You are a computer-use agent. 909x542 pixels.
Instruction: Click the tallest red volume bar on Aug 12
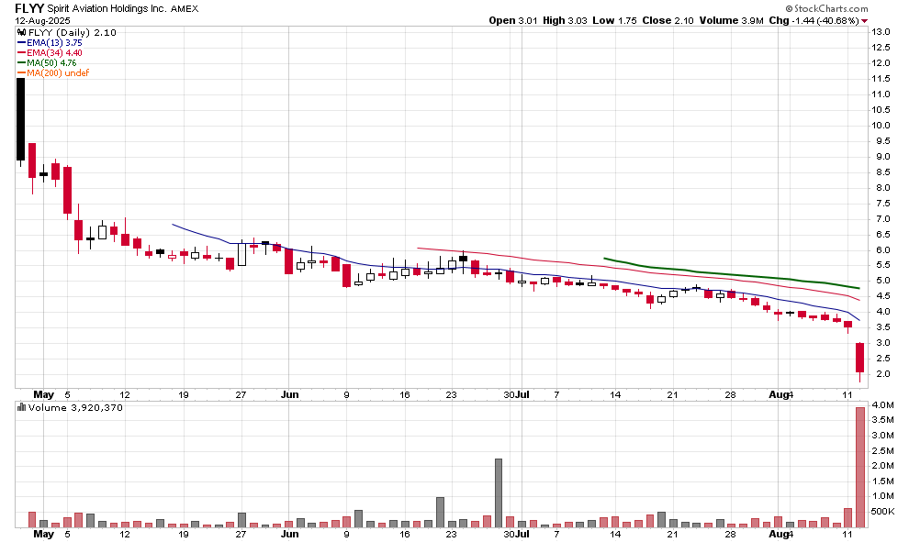click(x=860, y=468)
